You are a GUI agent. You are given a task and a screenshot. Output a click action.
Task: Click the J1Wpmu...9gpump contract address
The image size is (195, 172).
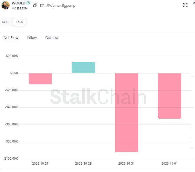[x=61, y=5]
